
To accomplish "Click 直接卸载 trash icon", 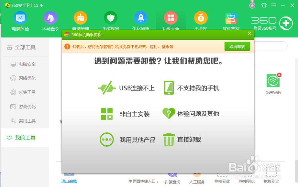I will [x=169, y=140].
